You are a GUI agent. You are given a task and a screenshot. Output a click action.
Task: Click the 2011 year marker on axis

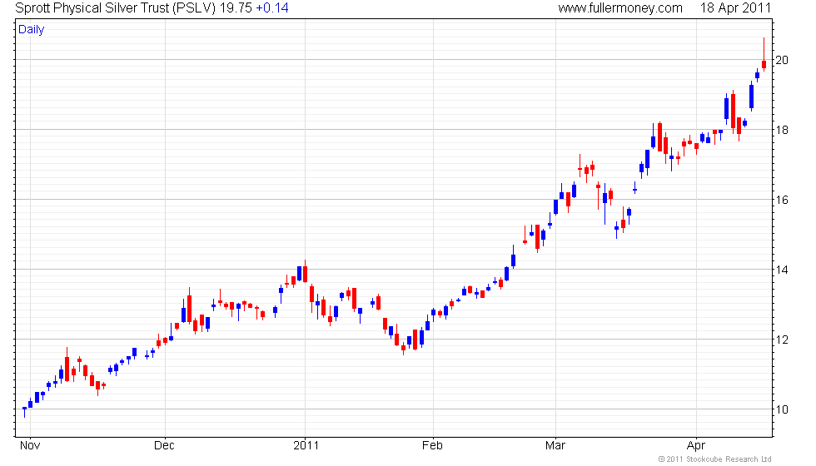306,445
